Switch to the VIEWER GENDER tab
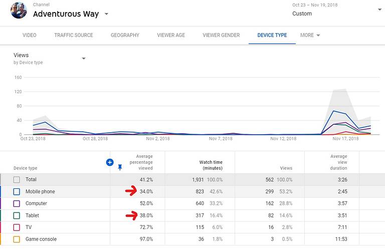 click(221, 35)
